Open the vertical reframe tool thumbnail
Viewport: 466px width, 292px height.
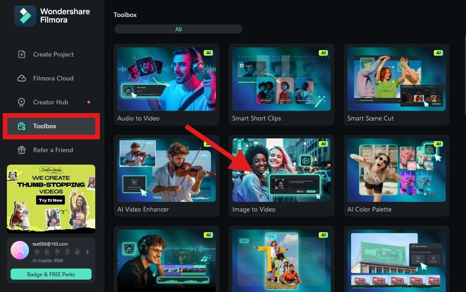[x=282, y=261]
